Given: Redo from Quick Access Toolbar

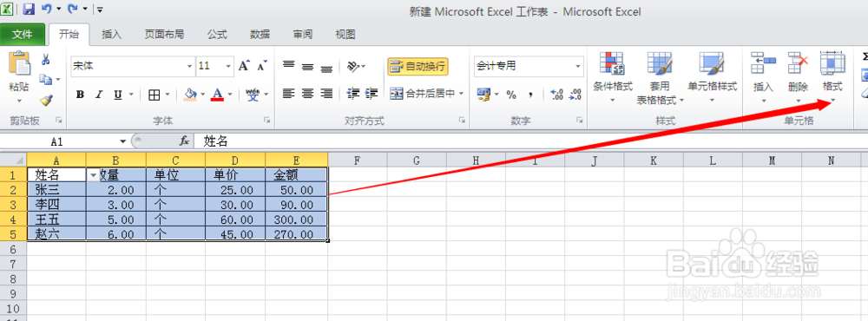Looking at the screenshot, I should (73, 9).
